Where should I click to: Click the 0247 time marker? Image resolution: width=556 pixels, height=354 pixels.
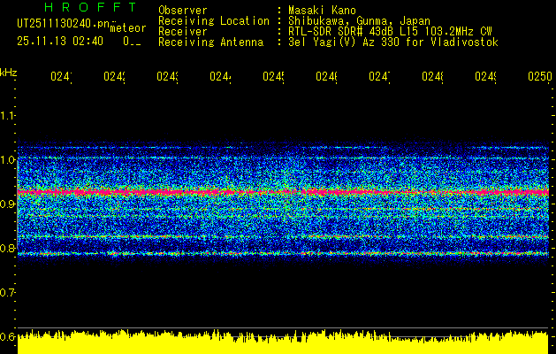(379, 76)
